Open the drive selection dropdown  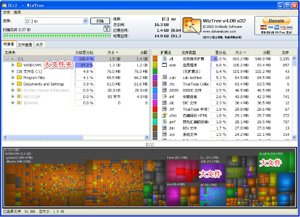(x=85, y=21)
